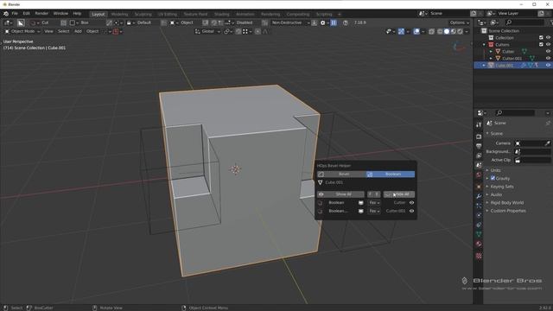Image resolution: width=553 pixels, height=311 pixels.
Task: Hide the Collection in viewport via eye
Action: pyautogui.click(x=548, y=37)
